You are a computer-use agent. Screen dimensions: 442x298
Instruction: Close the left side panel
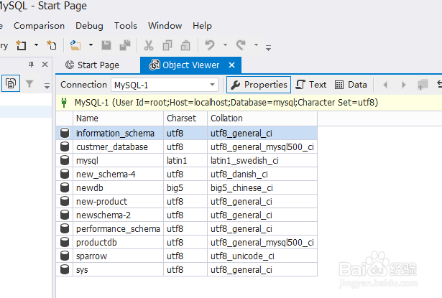(x=45, y=65)
